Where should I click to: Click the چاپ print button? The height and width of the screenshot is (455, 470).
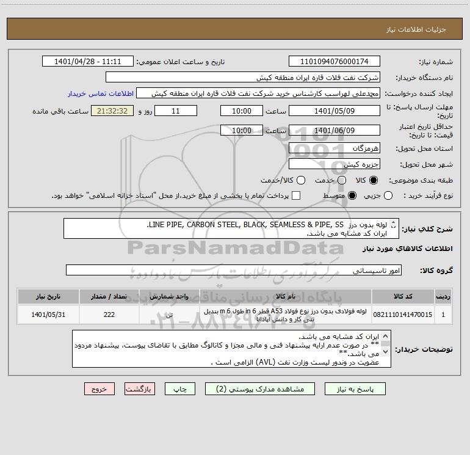(x=180, y=389)
